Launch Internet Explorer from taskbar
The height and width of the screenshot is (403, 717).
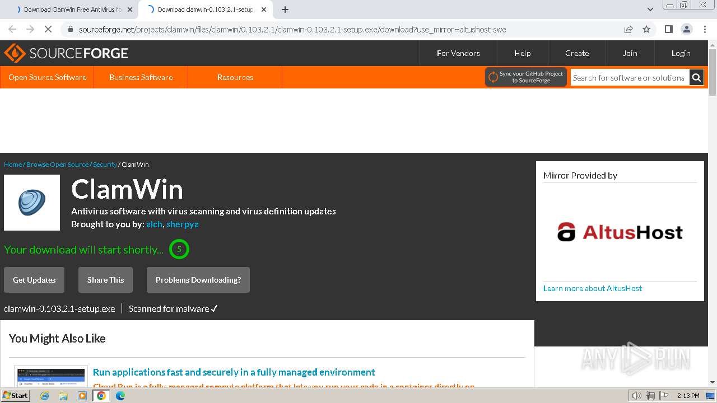point(44,396)
